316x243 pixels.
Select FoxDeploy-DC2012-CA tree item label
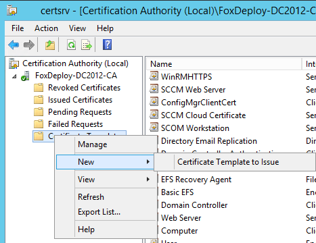pyautogui.click(x=76, y=76)
